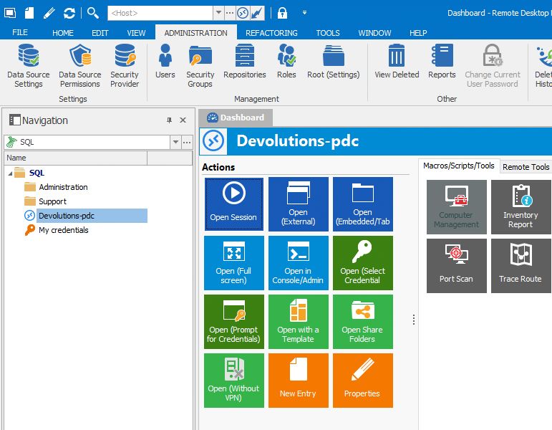The height and width of the screenshot is (430, 552).
Task: Run the Trace Route tool
Action: click(520, 266)
